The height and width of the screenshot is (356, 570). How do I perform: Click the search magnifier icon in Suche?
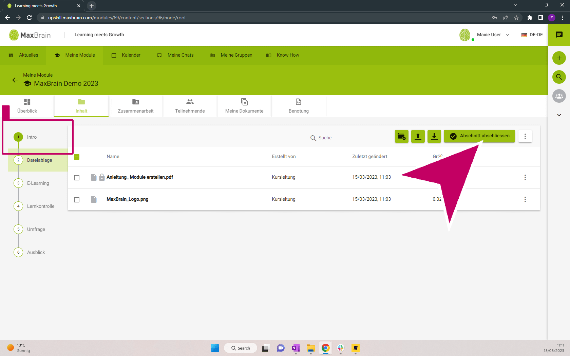(313, 138)
